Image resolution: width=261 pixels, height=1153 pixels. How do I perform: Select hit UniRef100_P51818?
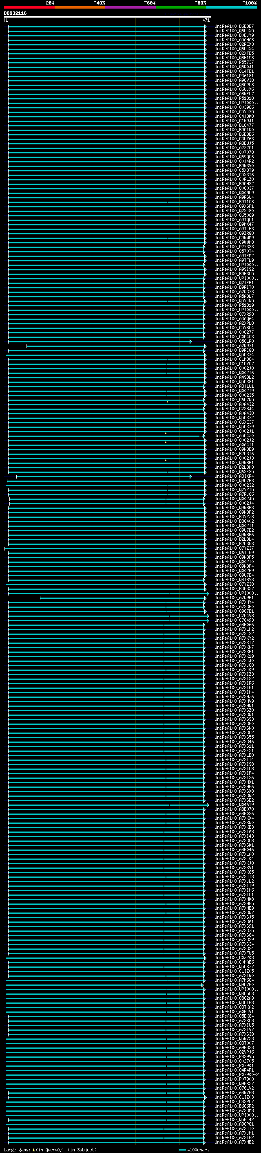pyautogui.click(x=234, y=99)
